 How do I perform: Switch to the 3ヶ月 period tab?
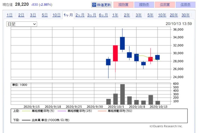pyautogui.click(x=92, y=15)
